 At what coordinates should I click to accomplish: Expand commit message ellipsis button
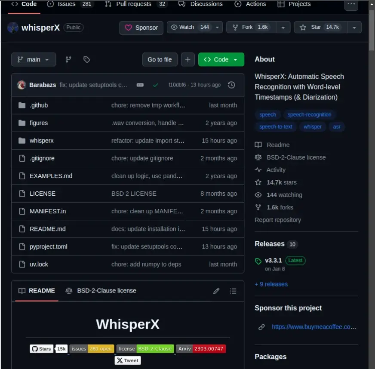coord(140,85)
